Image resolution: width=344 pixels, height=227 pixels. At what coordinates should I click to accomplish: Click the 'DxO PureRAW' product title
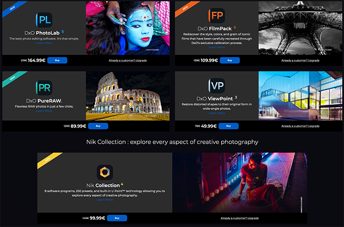click(44, 101)
